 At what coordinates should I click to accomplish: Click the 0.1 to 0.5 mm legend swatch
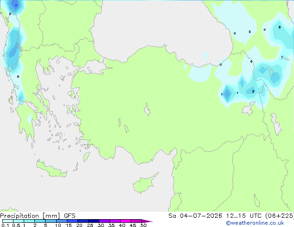8,221
